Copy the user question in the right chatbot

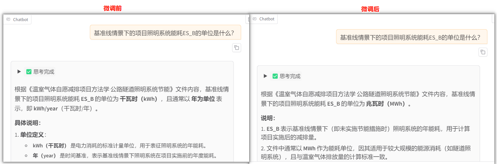(483, 52)
